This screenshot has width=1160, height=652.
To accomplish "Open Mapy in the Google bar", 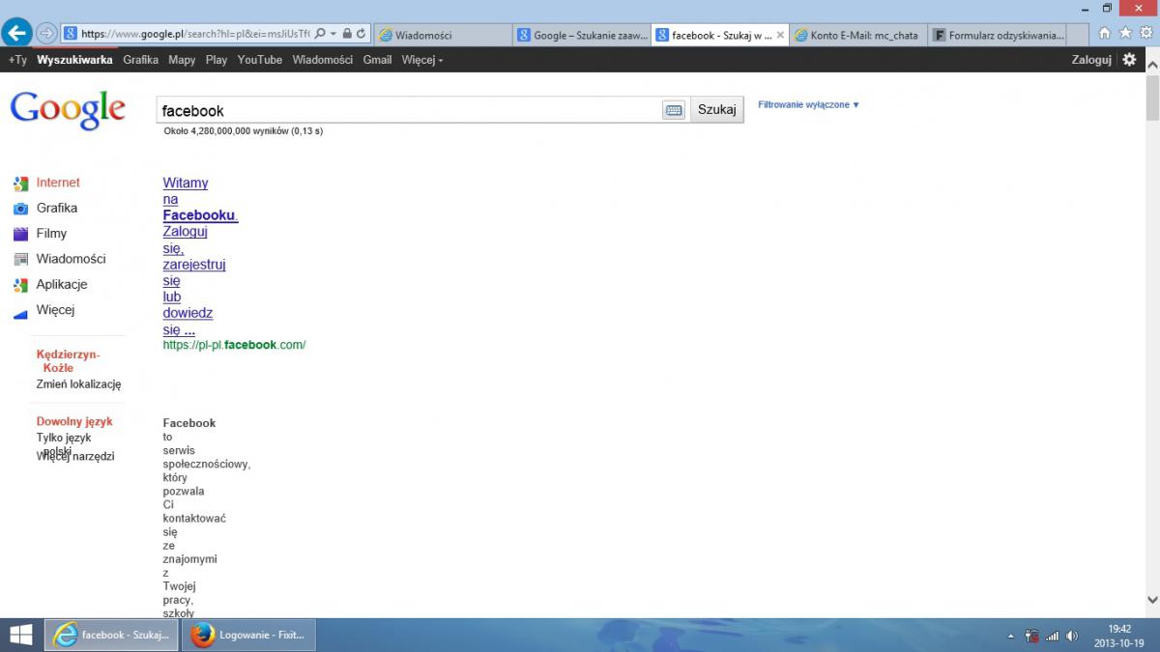I will click(x=182, y=60).
